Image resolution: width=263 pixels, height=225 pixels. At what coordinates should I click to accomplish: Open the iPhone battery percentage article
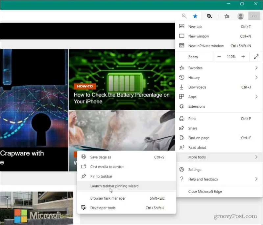122,98
